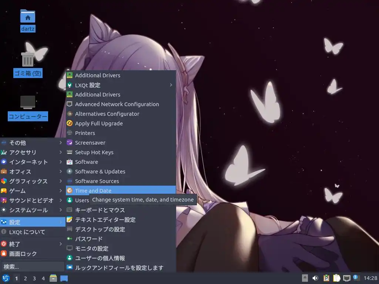This screenshot has width=379, height=284.
Task: Expand the アクセサリ category
Action: (33, 152)
